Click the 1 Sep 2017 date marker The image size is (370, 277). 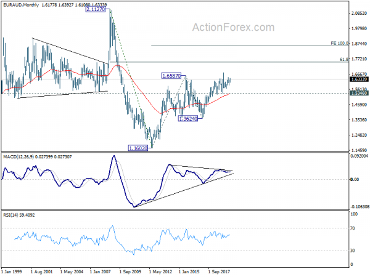(219, 271)
